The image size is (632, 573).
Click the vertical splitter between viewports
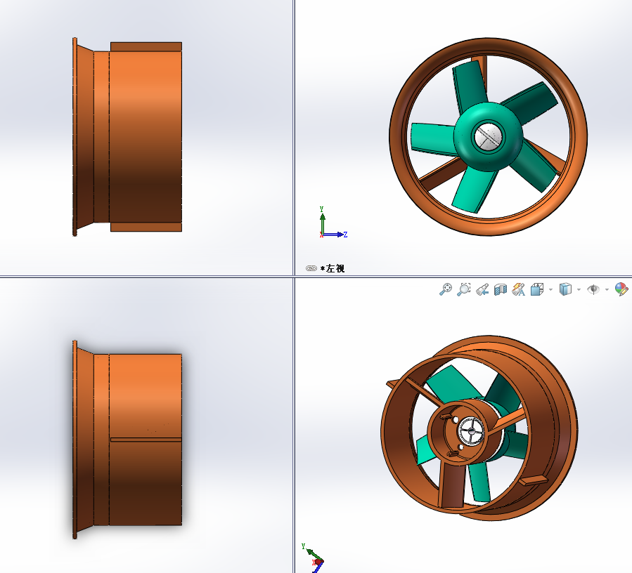pos(293,140)
